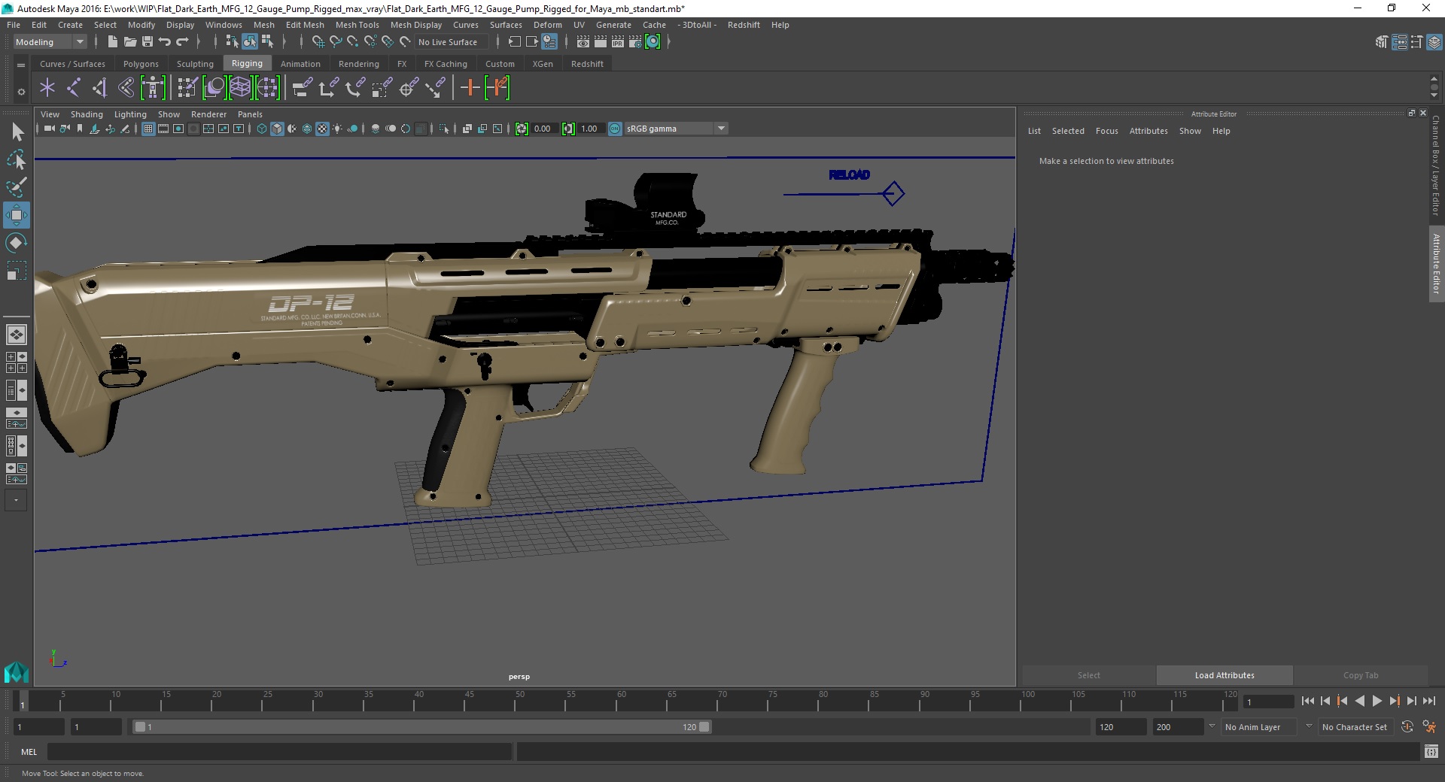Click the range slider start handle
The image size is (1445, 782).
(140, 727)
